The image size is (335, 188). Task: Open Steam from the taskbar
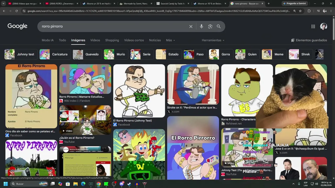(x=129, y=184)
